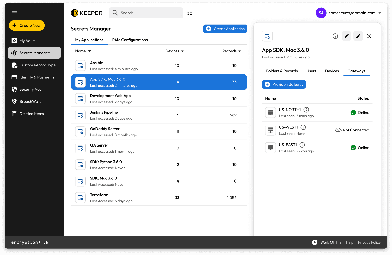Click the US-NORTH1 gateway server icon
The width and height of the screenshot is (392, 255).
pyautogui.click(x=271, y=113)
